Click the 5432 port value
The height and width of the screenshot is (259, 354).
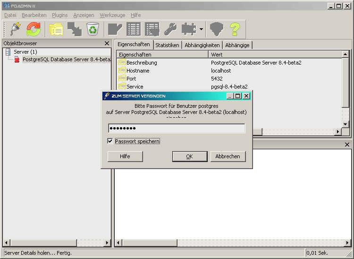217,79
